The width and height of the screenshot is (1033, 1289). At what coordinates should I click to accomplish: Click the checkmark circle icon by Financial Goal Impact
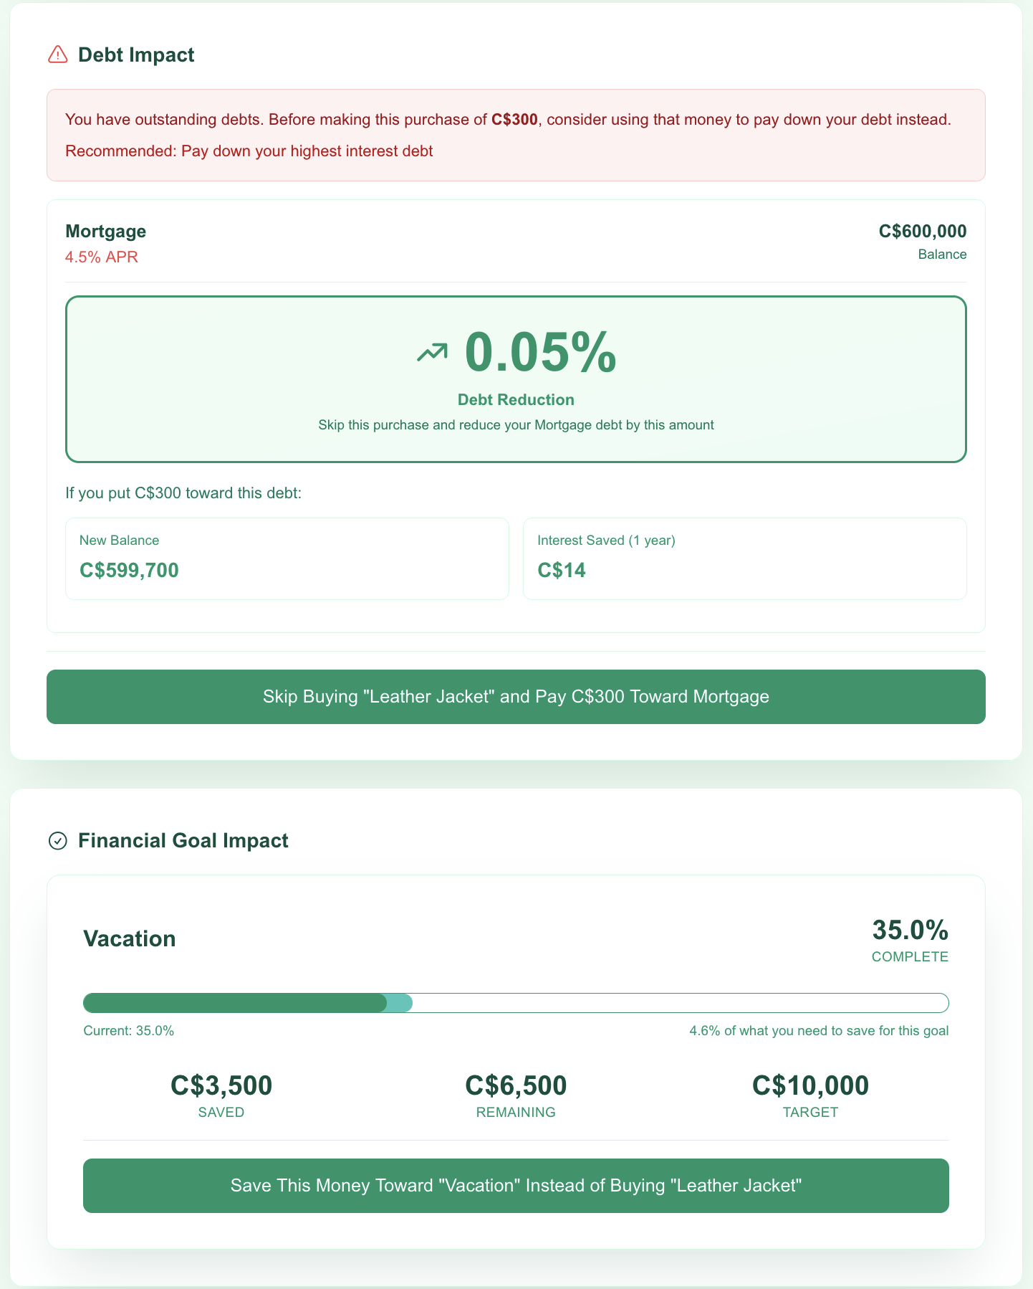click(57, 840)
